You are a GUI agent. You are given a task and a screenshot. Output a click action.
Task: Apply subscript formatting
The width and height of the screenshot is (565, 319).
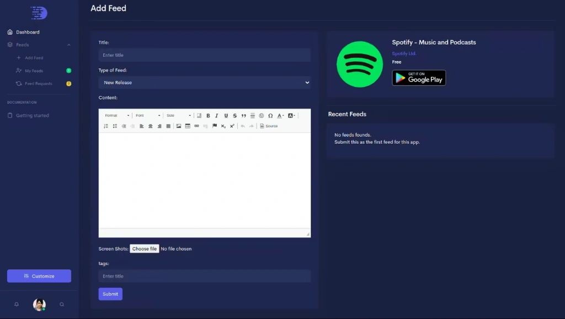click(x=223, y=126)
